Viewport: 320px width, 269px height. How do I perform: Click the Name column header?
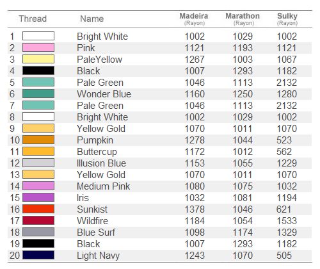[92, 19]
